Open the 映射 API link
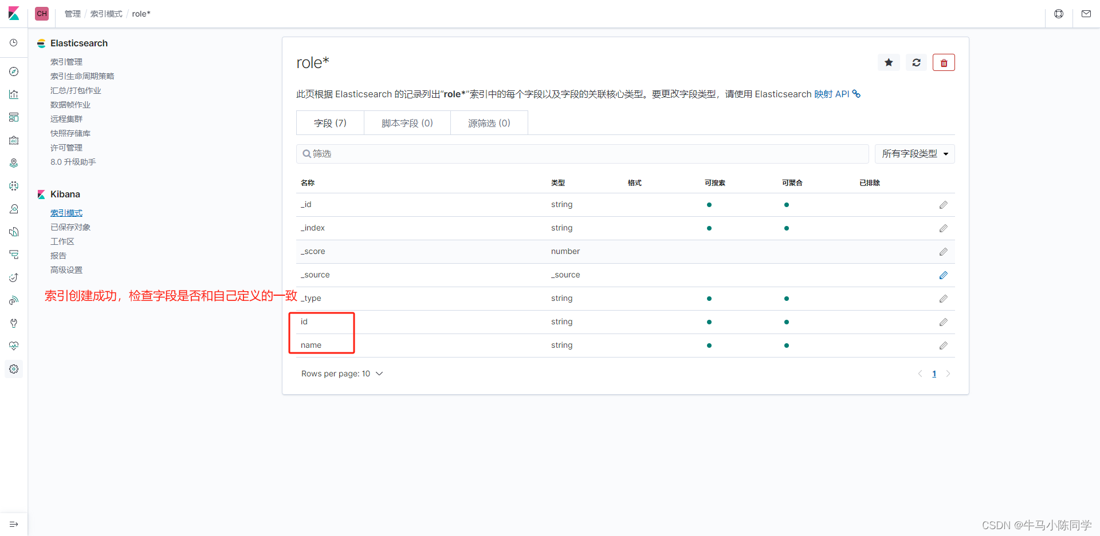 click(837, 94)
